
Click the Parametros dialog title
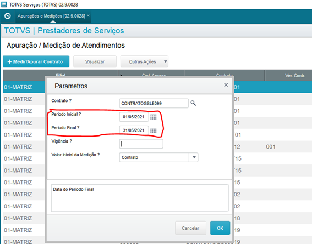(x=71, y=86)
